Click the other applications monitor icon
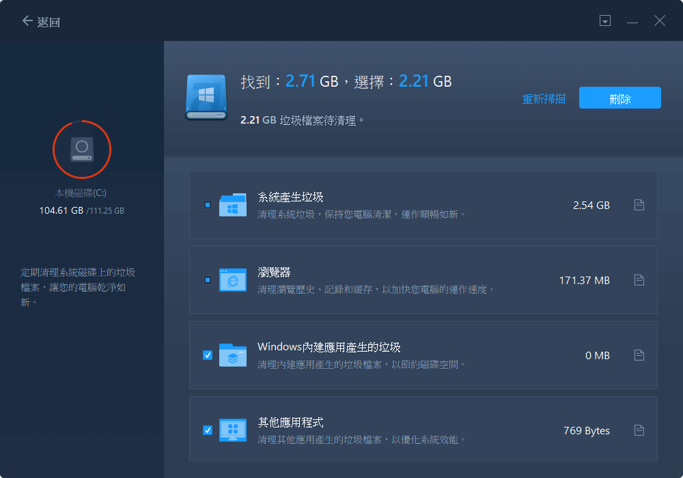This screenshot has height=478, width=683. 233,430
